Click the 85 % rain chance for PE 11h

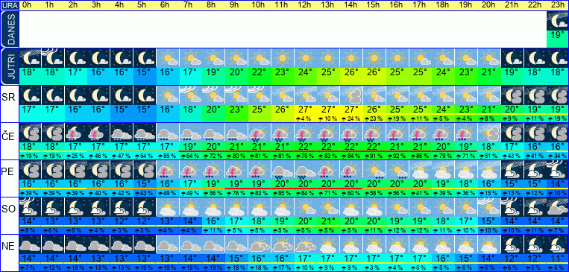point(283,193)
